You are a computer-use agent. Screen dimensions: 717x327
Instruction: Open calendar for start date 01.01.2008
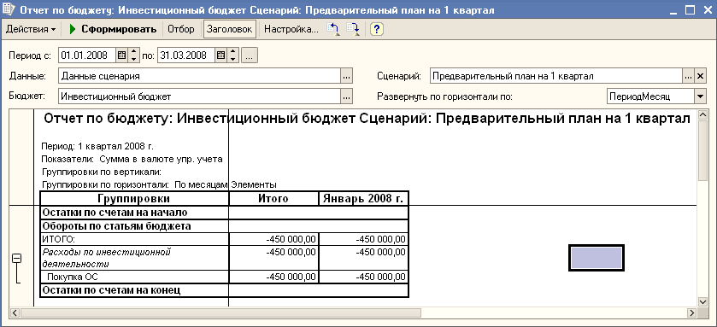coord(122,55)
